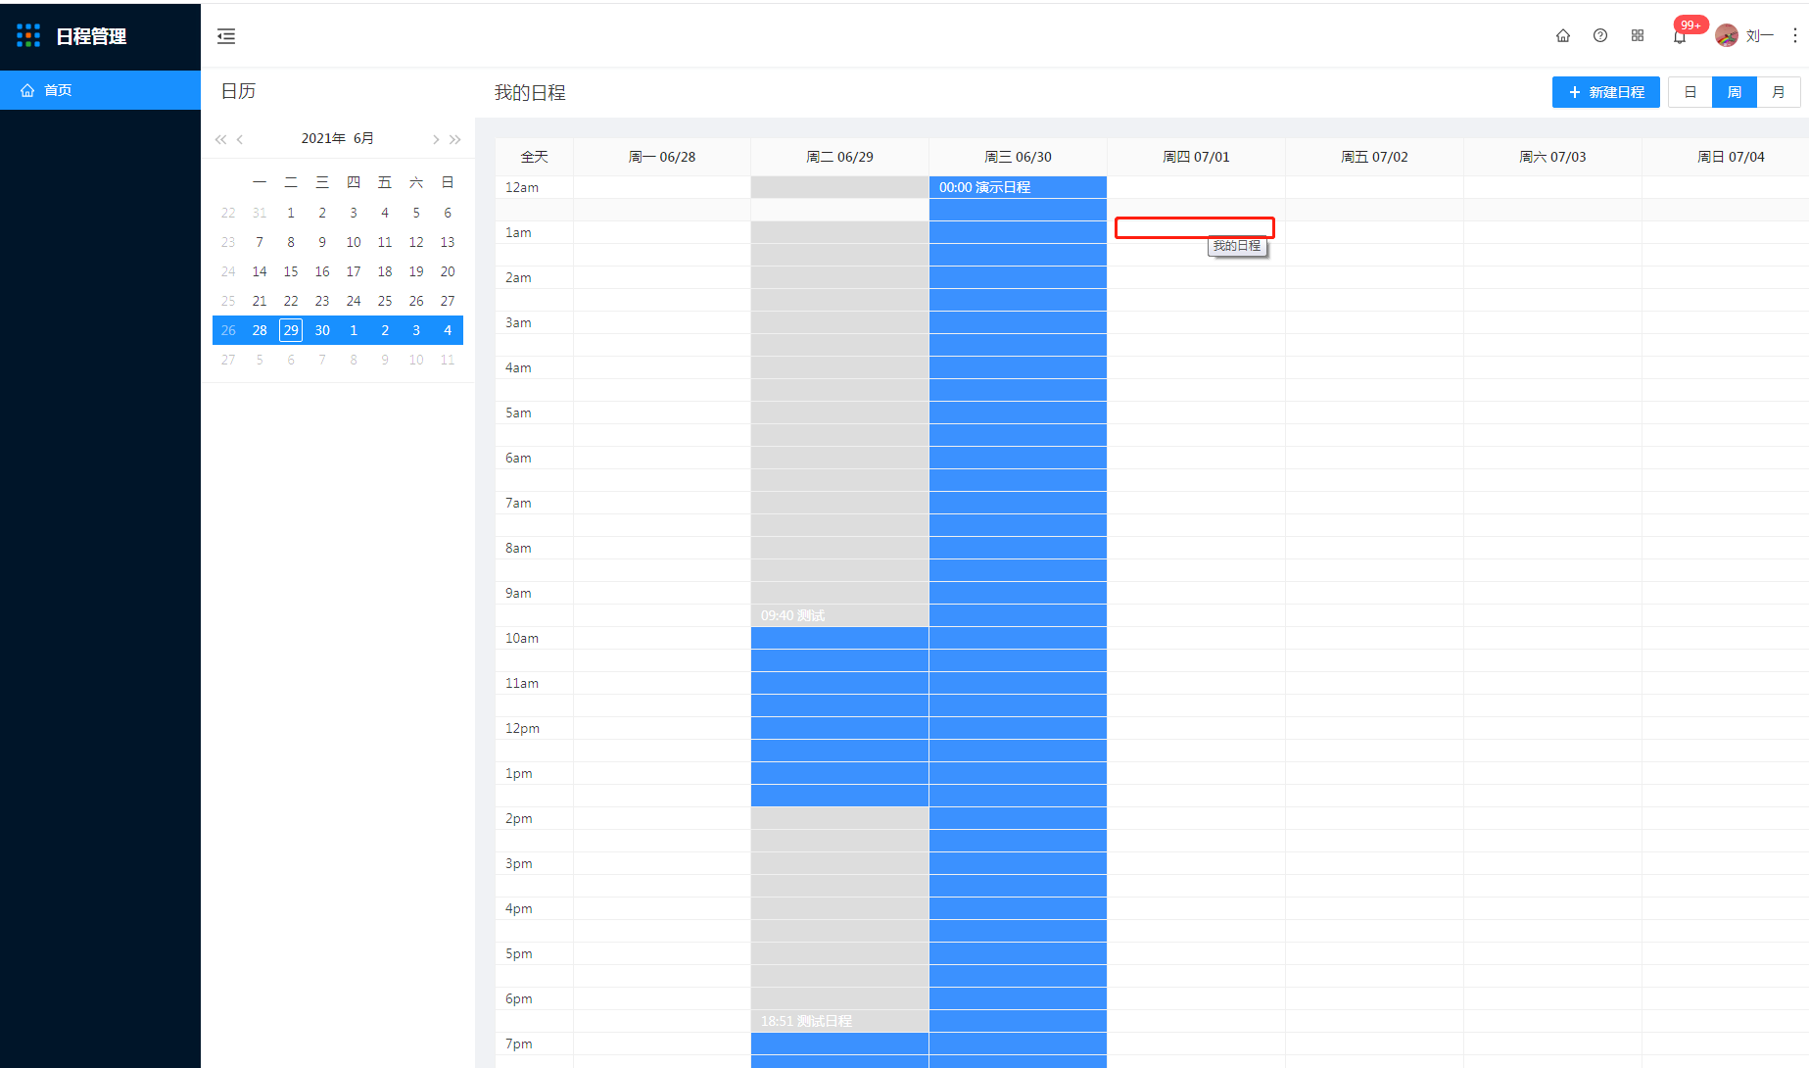1809x1068 pixels.
Task: Open the 首页 sidebar menu item
Action: coord(100,90)
